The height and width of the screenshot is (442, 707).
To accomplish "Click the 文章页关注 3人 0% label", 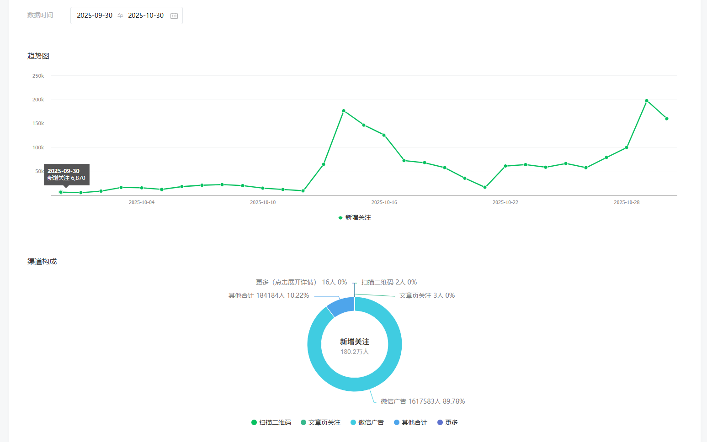I will [x=427, y=295].
